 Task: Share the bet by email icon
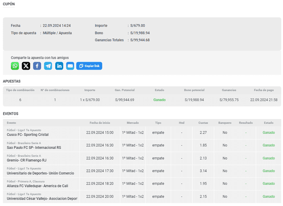(x=70, y=66)
